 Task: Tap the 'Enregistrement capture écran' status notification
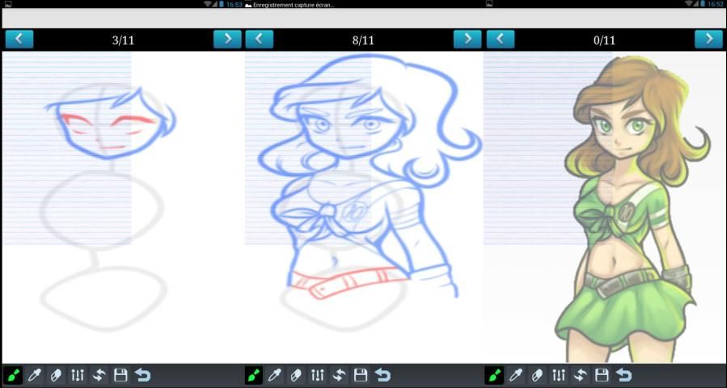coord(290,4)
